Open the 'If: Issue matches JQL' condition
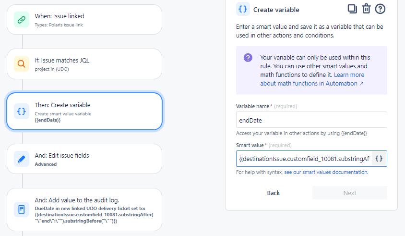This screenshot has width=405, height=236. pos(84,64)
